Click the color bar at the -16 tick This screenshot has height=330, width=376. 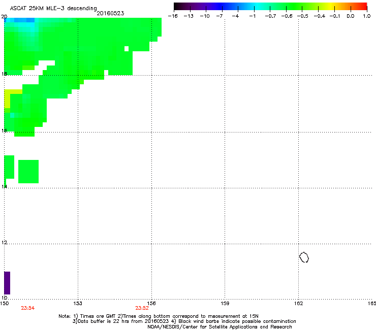[x=175, y=7]
